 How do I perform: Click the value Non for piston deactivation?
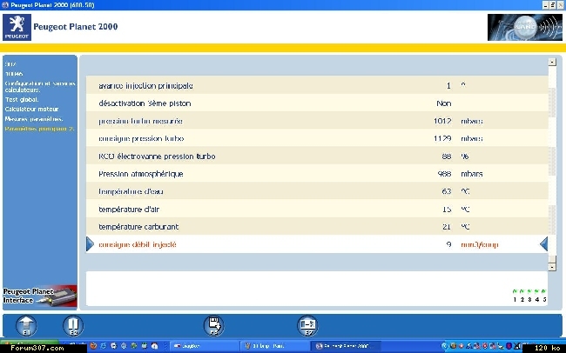pyautogui.click(x=444, y=103)
